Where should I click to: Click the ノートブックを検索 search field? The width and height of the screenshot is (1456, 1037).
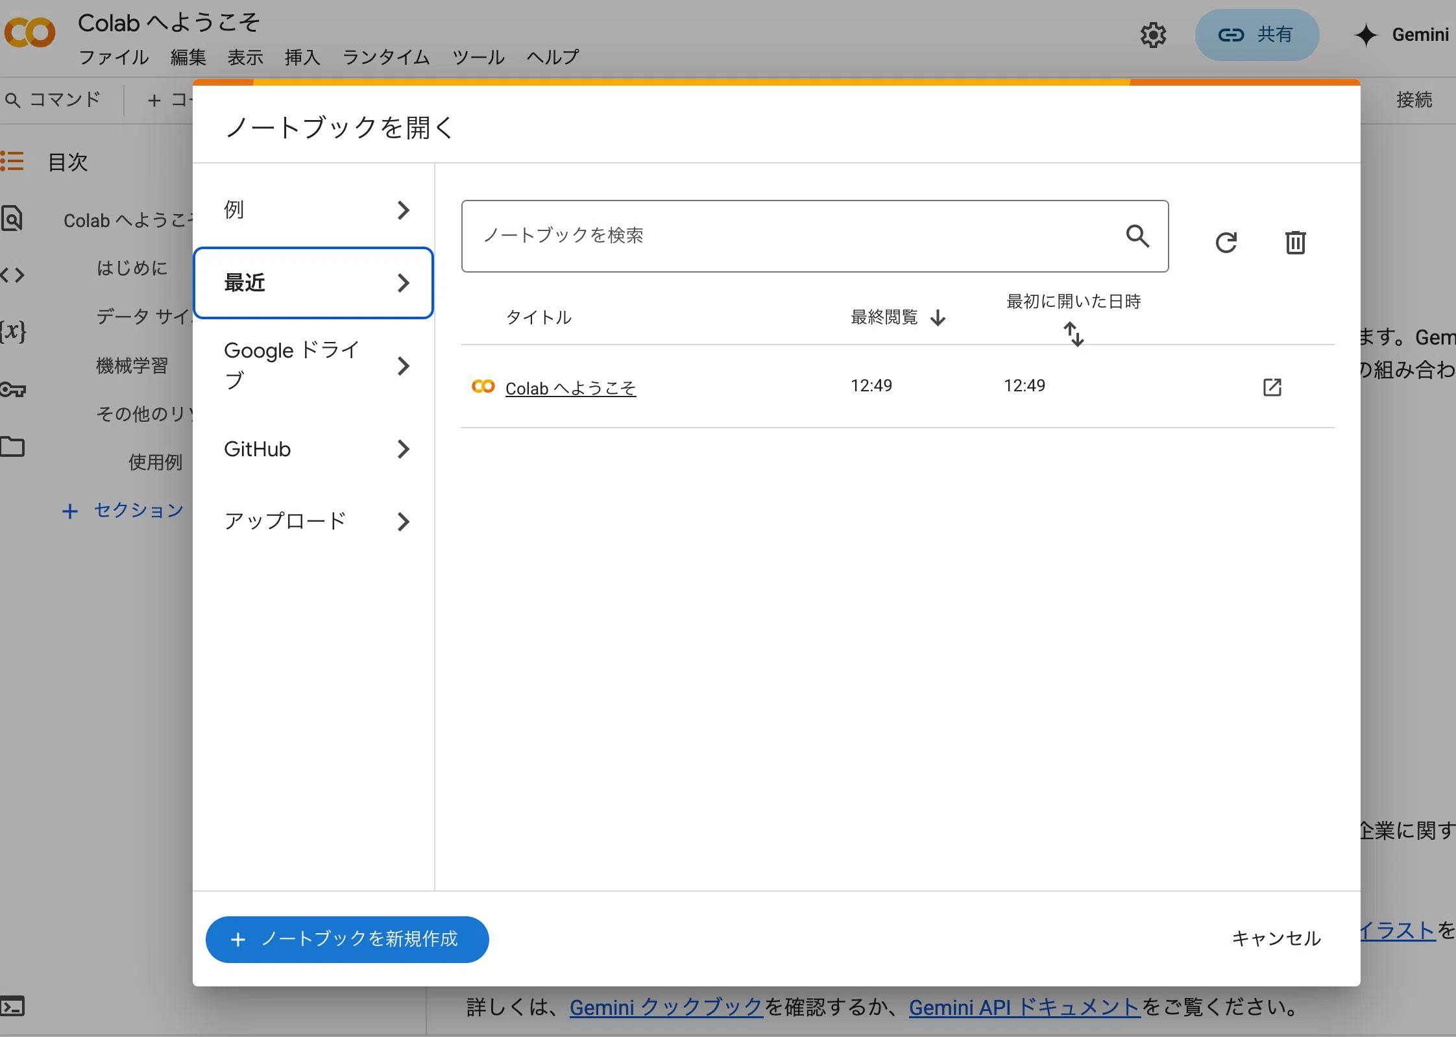815,236
